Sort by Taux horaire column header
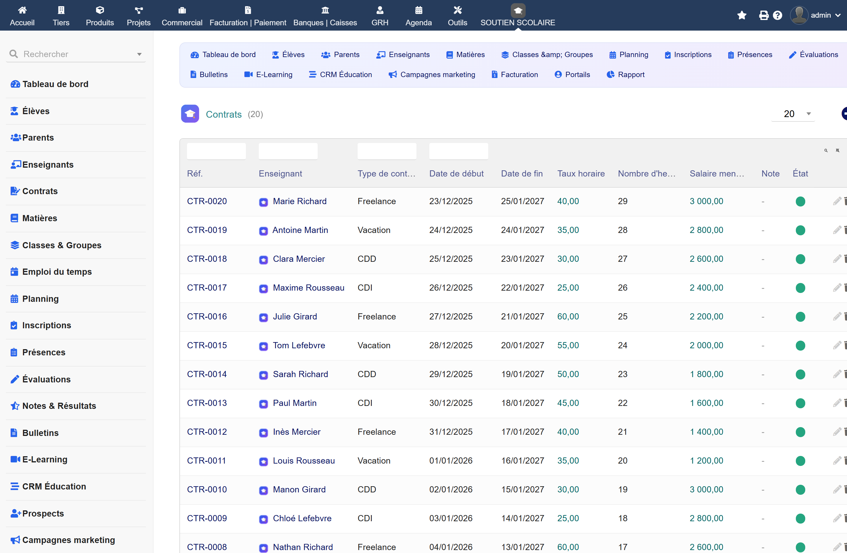 click(581, 174)
